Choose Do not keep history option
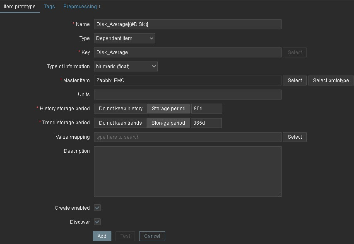This screenshot has width=354, height=244. (x=120, y=109)
